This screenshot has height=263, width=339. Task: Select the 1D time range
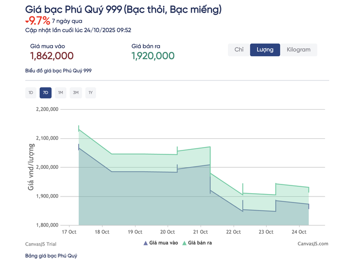31,92
